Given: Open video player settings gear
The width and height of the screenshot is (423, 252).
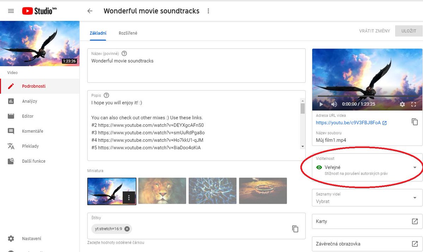Looking at the screenshot, I should (x=402, y=104).
